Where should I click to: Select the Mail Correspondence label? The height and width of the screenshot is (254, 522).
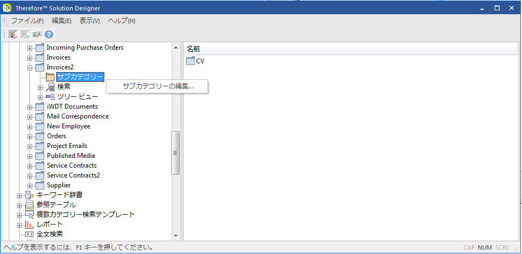coord(78,116)
